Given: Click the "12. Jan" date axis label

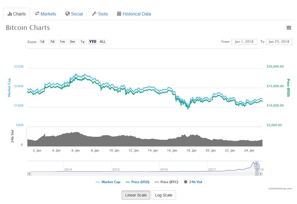Looking at the screenshot, I should (x=133, y=150).
